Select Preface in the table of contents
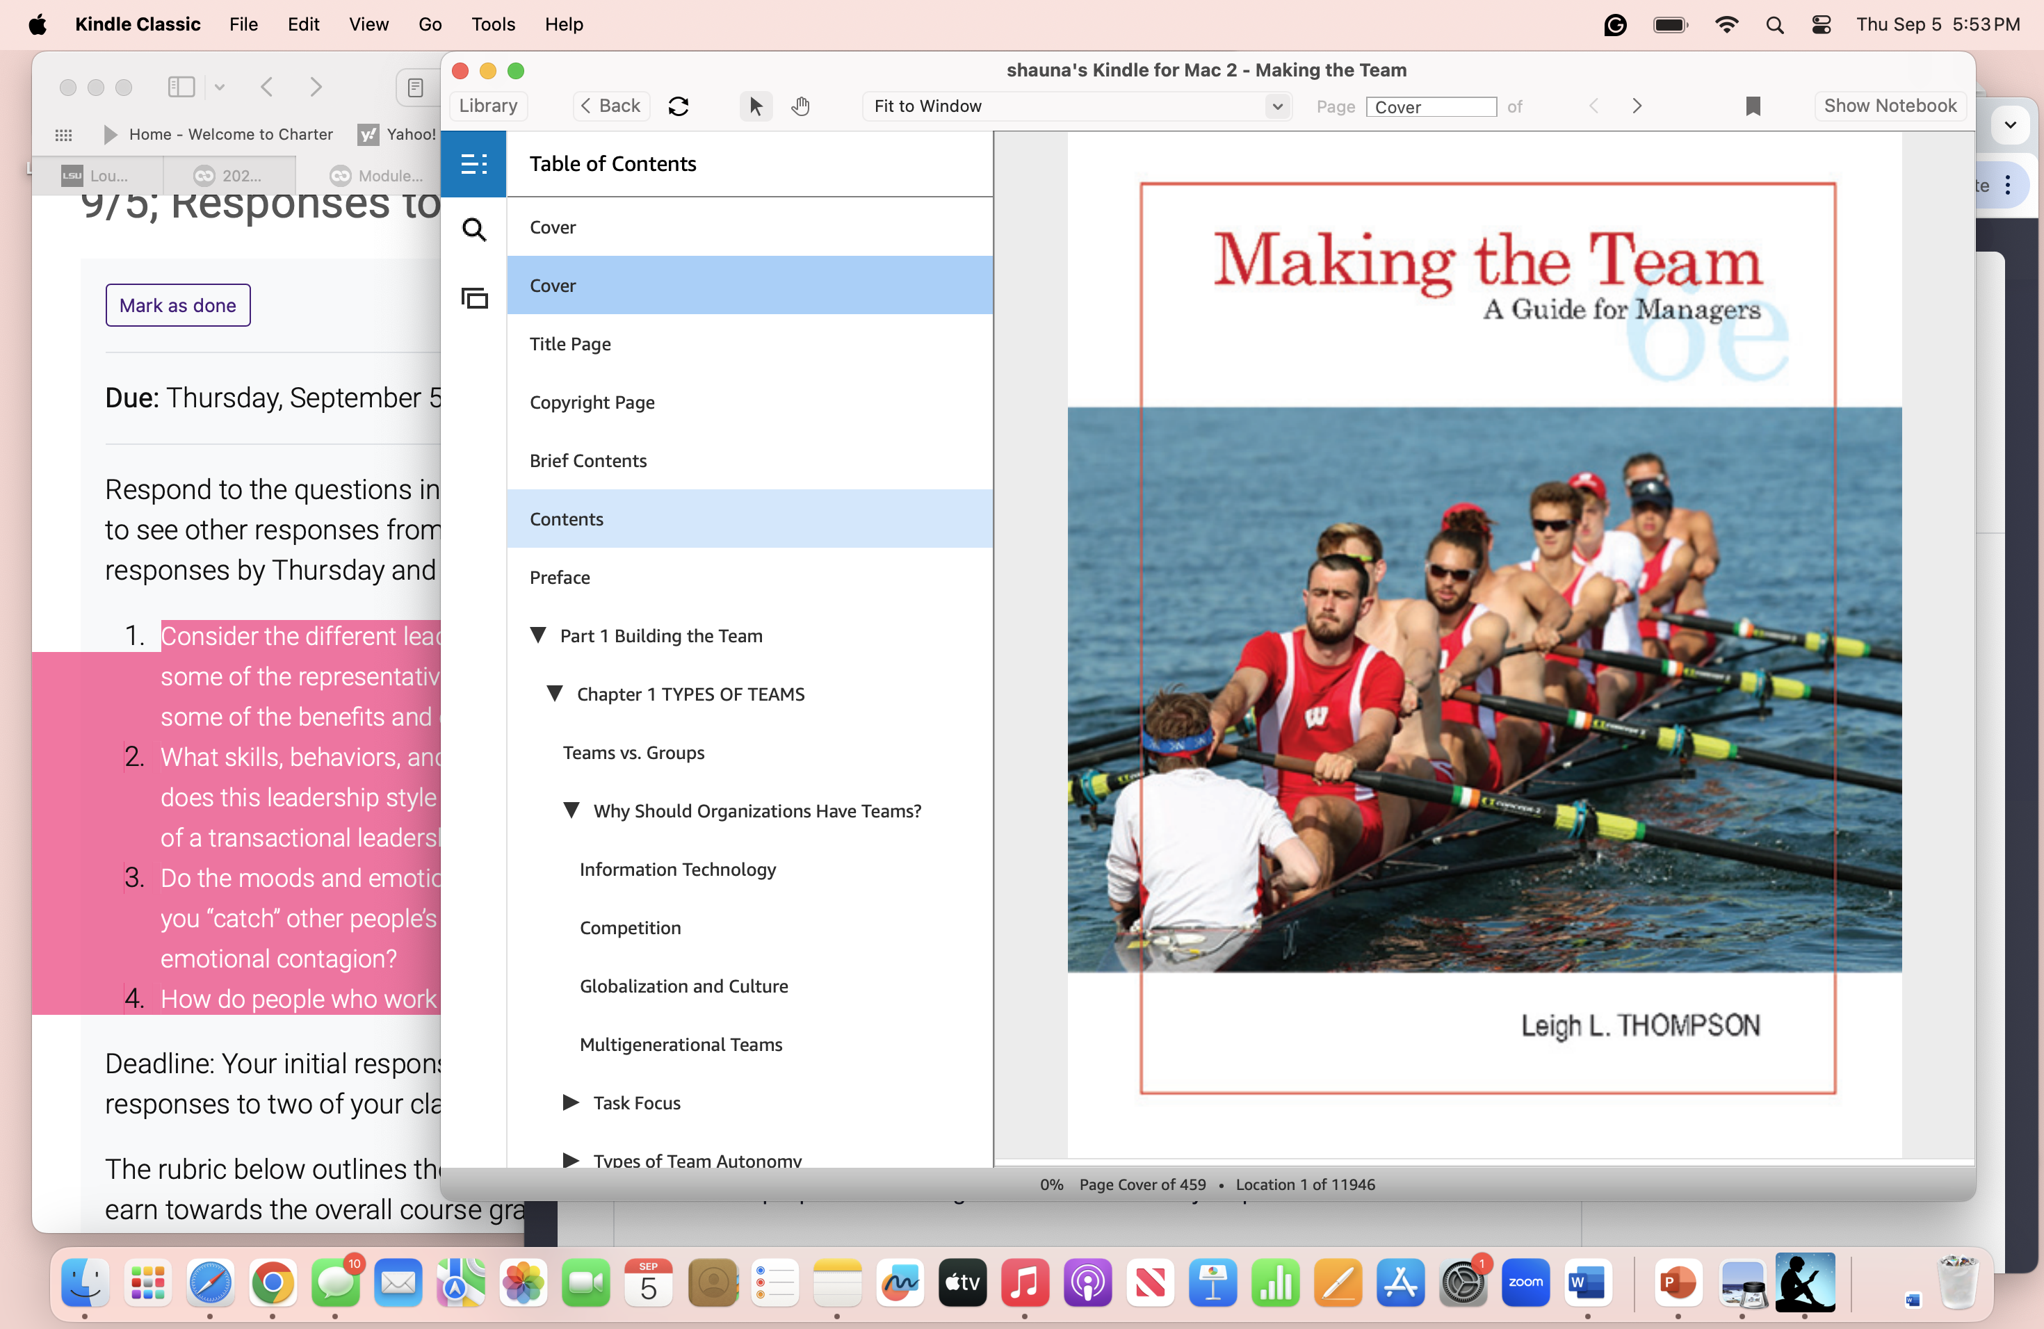2044x1329 pixels. click(x=559, y=577)
